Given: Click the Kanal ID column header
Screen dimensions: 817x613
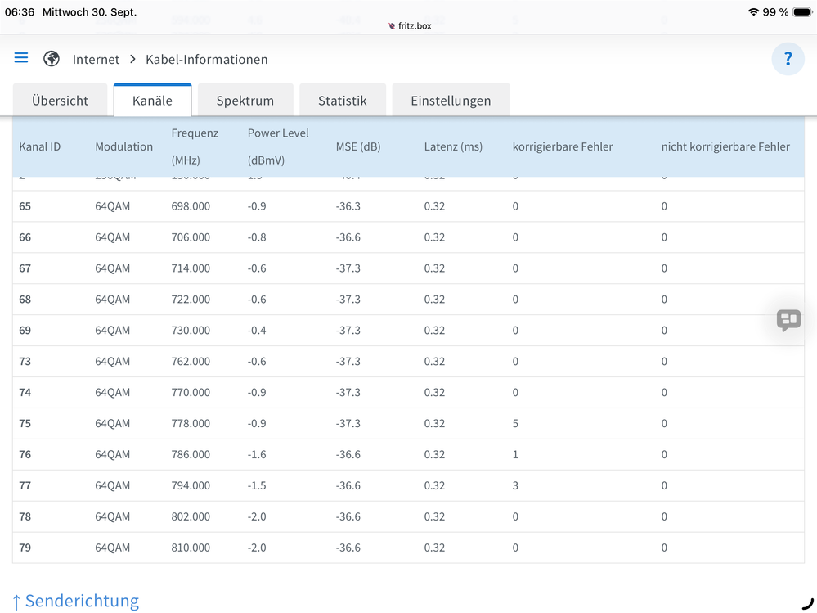Looking at the screenshot, I should coord(39,146).
